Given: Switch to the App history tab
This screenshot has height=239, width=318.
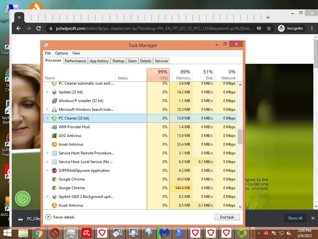Looking at the screenshot, I should pos(99,61).
